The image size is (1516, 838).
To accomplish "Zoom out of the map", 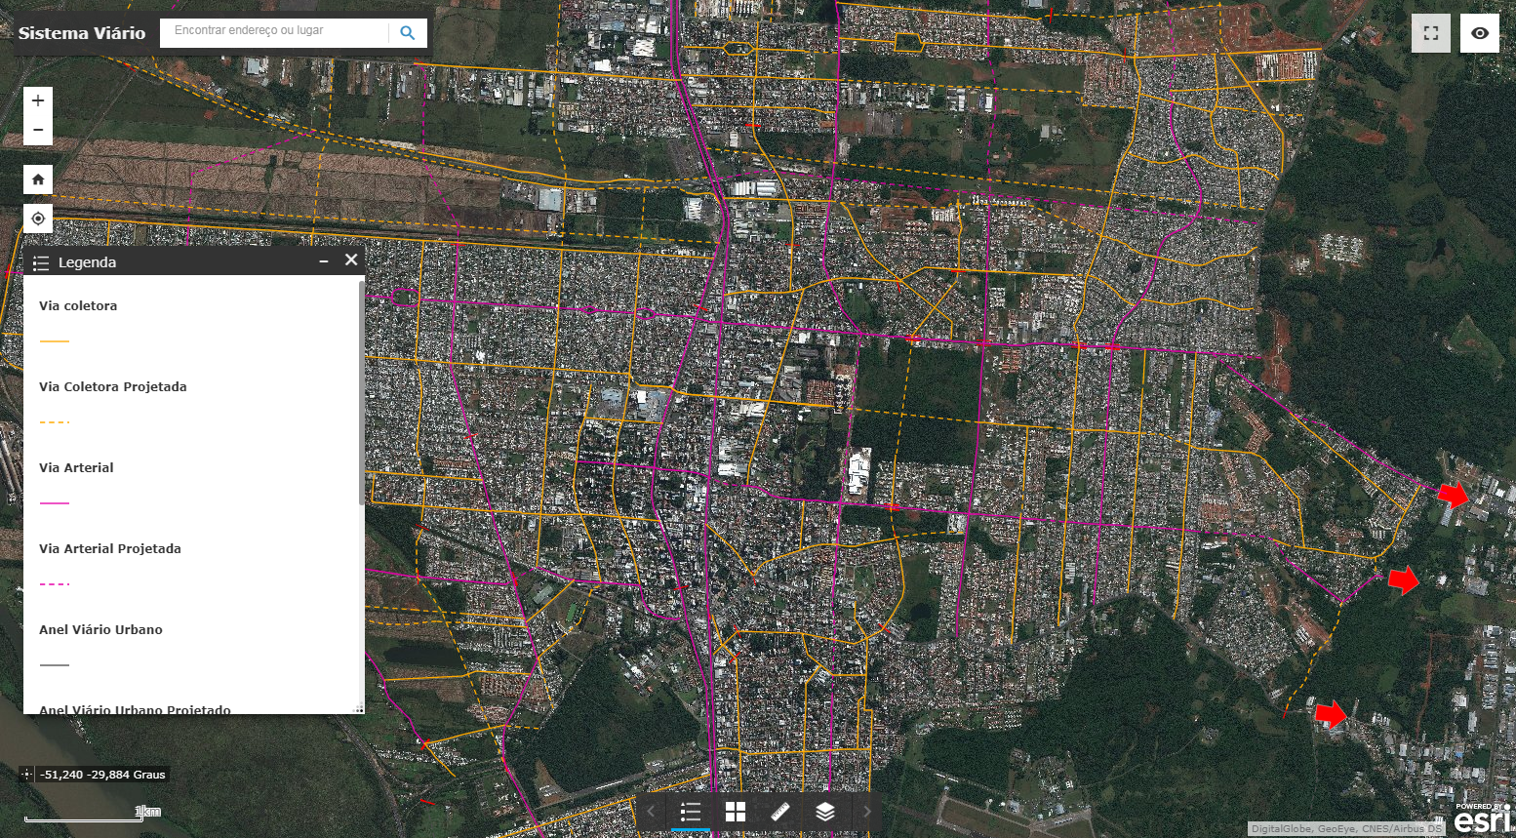I will (38, 130).
